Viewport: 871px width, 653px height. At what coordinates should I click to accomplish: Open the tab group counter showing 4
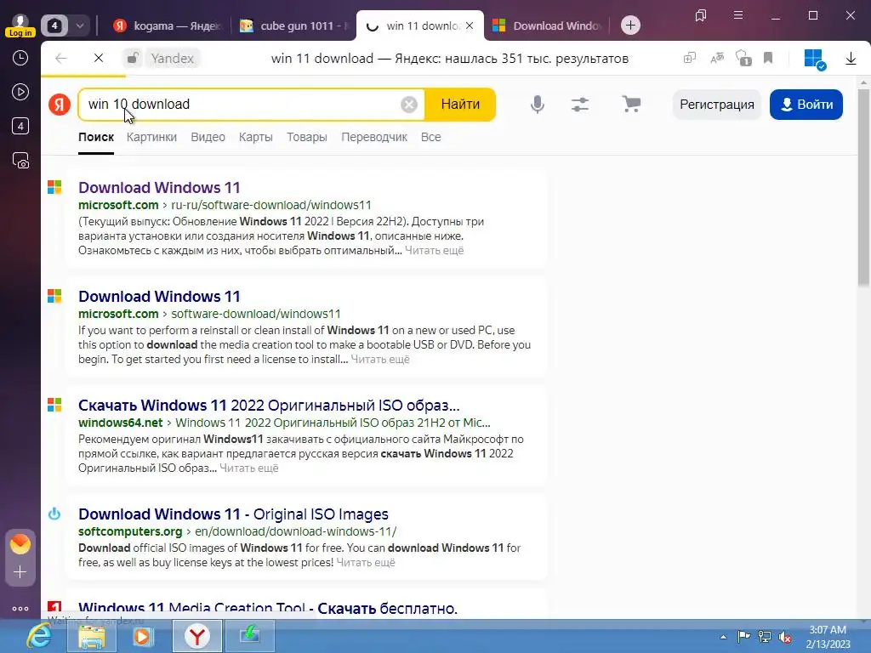click(54, 26)
